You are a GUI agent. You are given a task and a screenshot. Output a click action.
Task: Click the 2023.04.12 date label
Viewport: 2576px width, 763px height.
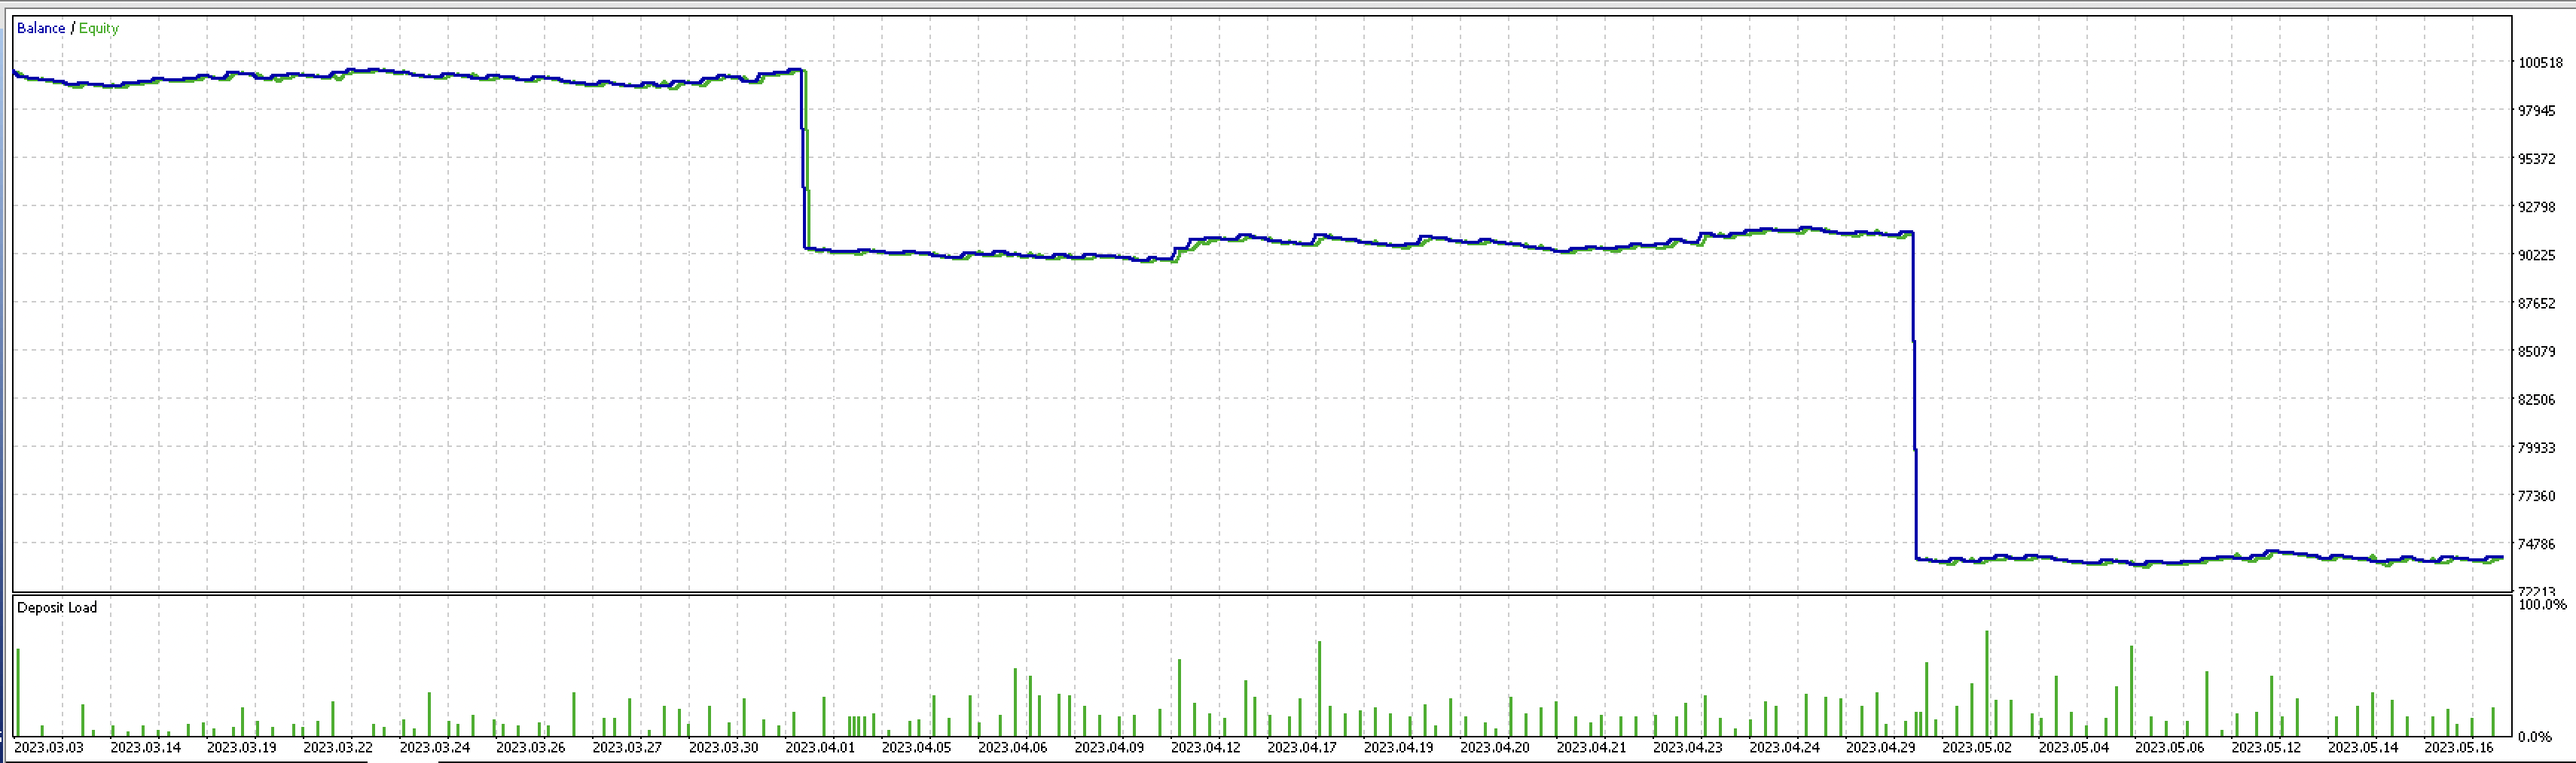pos(1205,747)
